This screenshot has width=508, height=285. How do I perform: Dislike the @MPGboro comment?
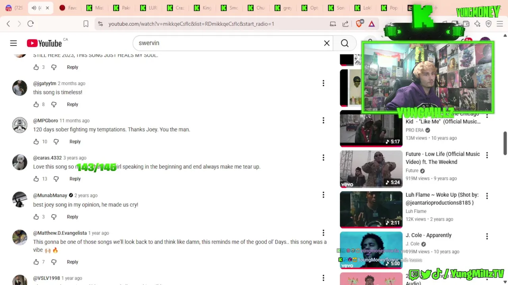56,142
